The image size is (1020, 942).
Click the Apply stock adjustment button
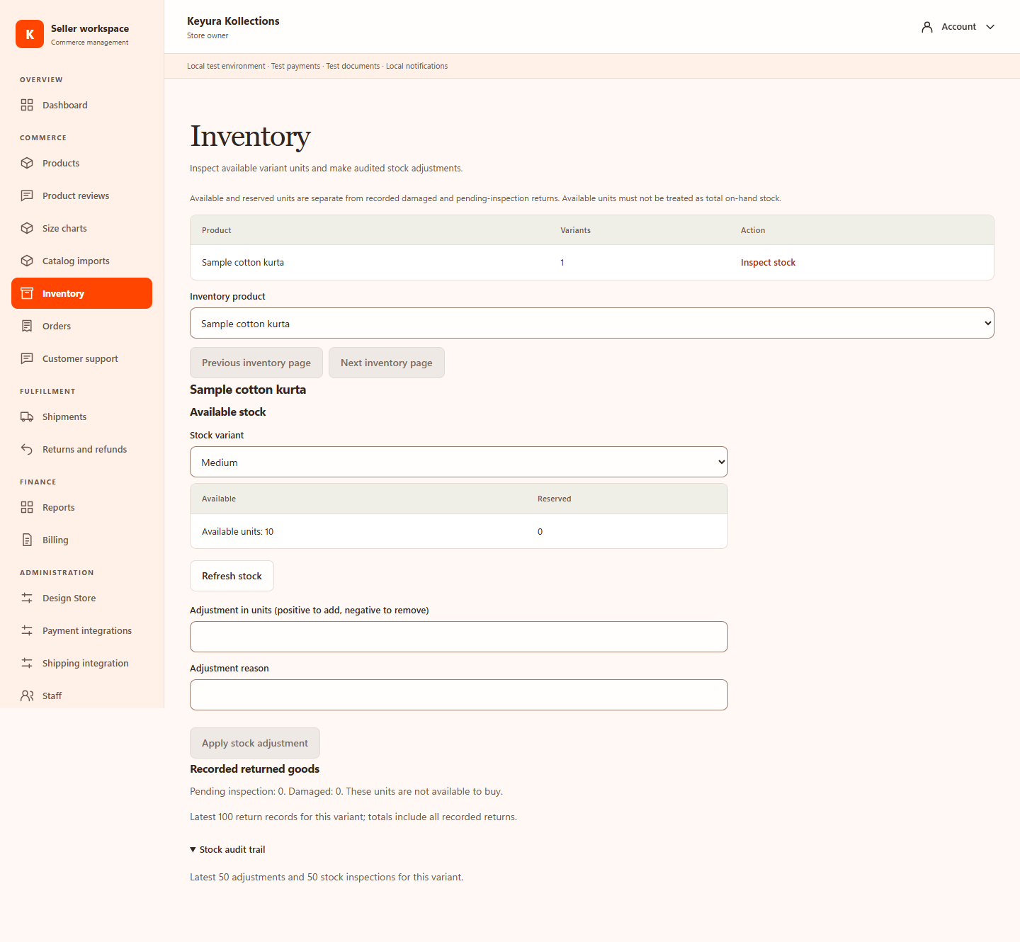(255, 743)
